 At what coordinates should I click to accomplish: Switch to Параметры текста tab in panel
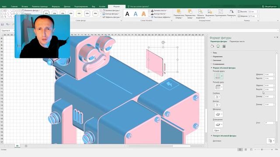pyautogui.click(x=237, y=41)
